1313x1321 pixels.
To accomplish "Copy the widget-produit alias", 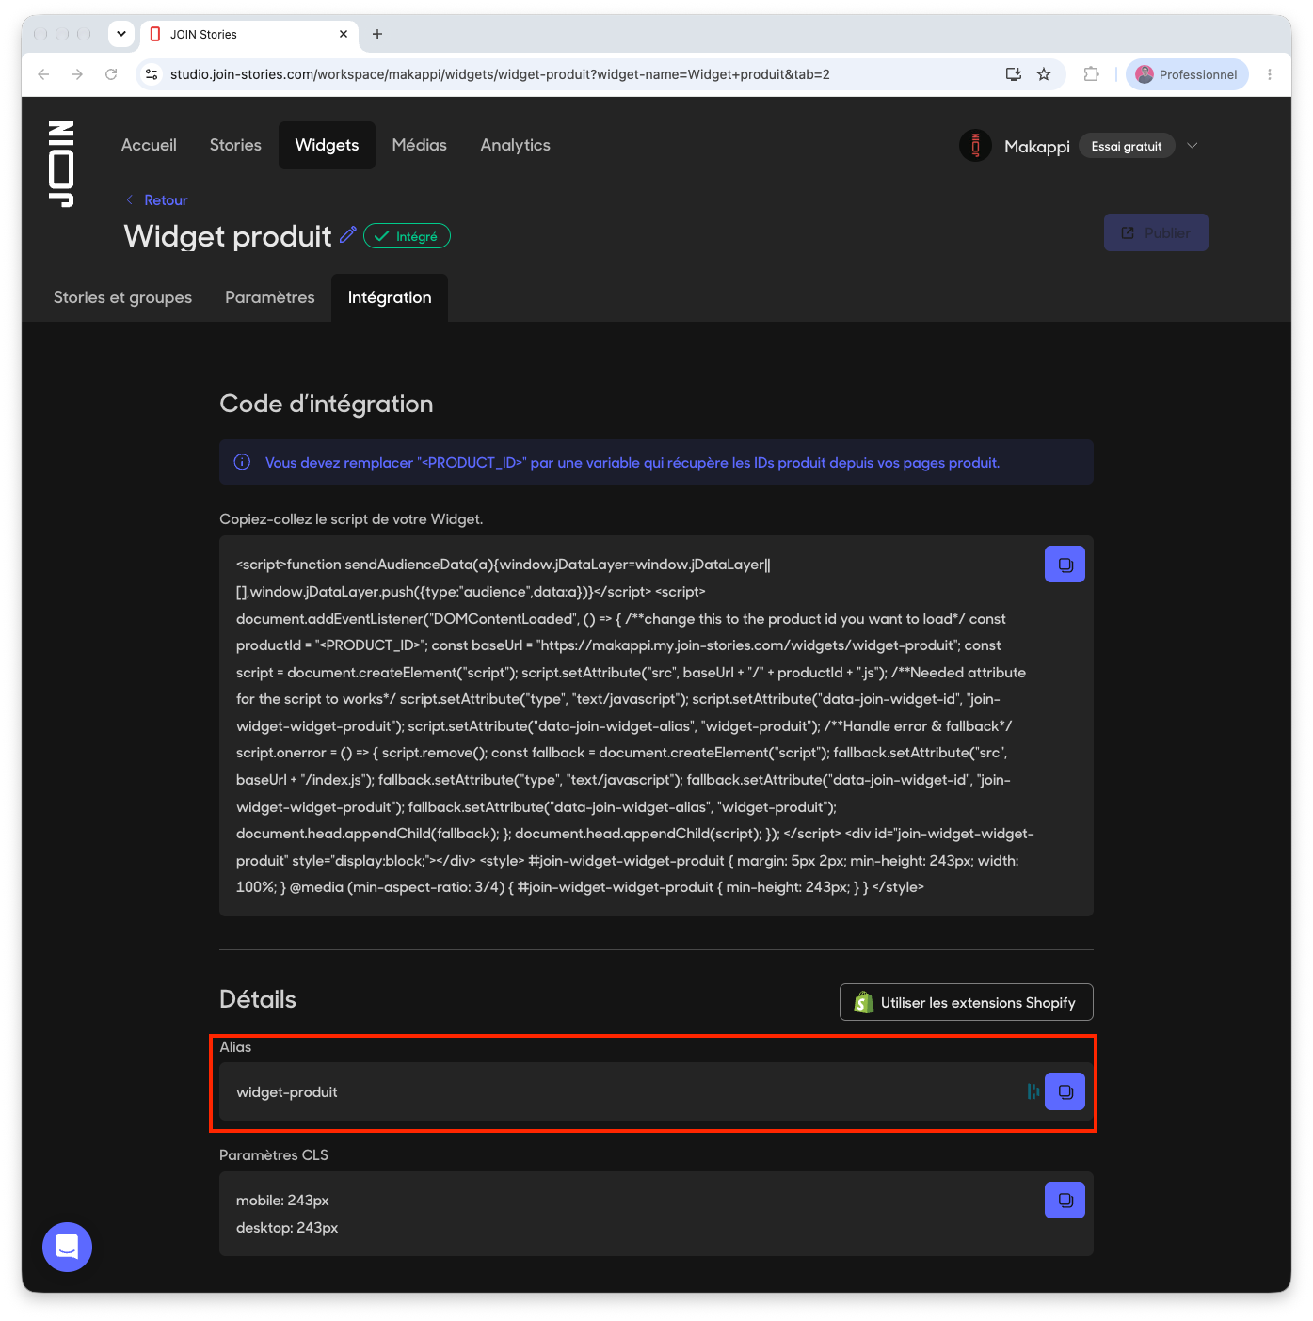I will coord(1065,1091).
